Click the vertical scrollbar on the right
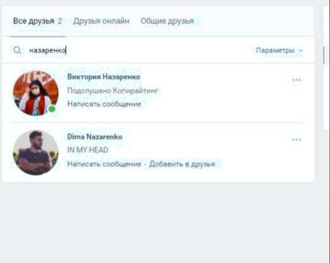 [x=324, y=55]
